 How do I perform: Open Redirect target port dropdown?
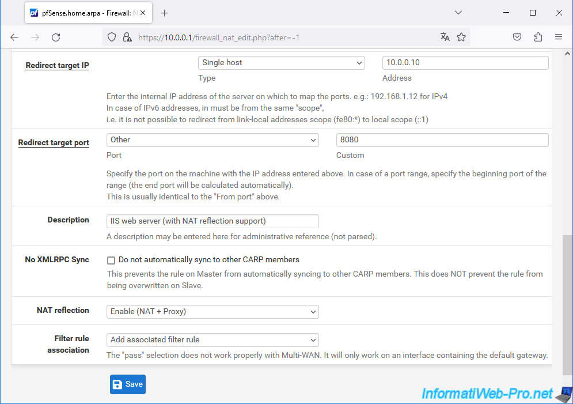pos(212,139)
